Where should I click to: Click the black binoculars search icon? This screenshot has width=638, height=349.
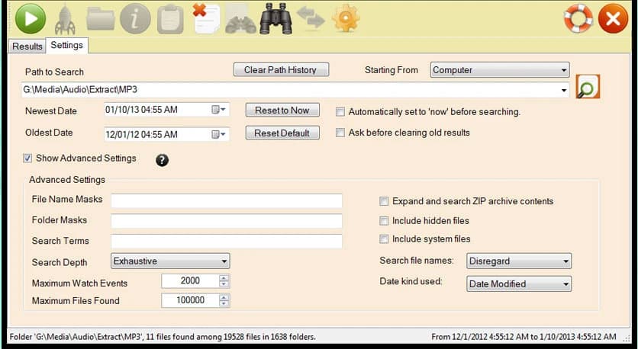[275, 19]
